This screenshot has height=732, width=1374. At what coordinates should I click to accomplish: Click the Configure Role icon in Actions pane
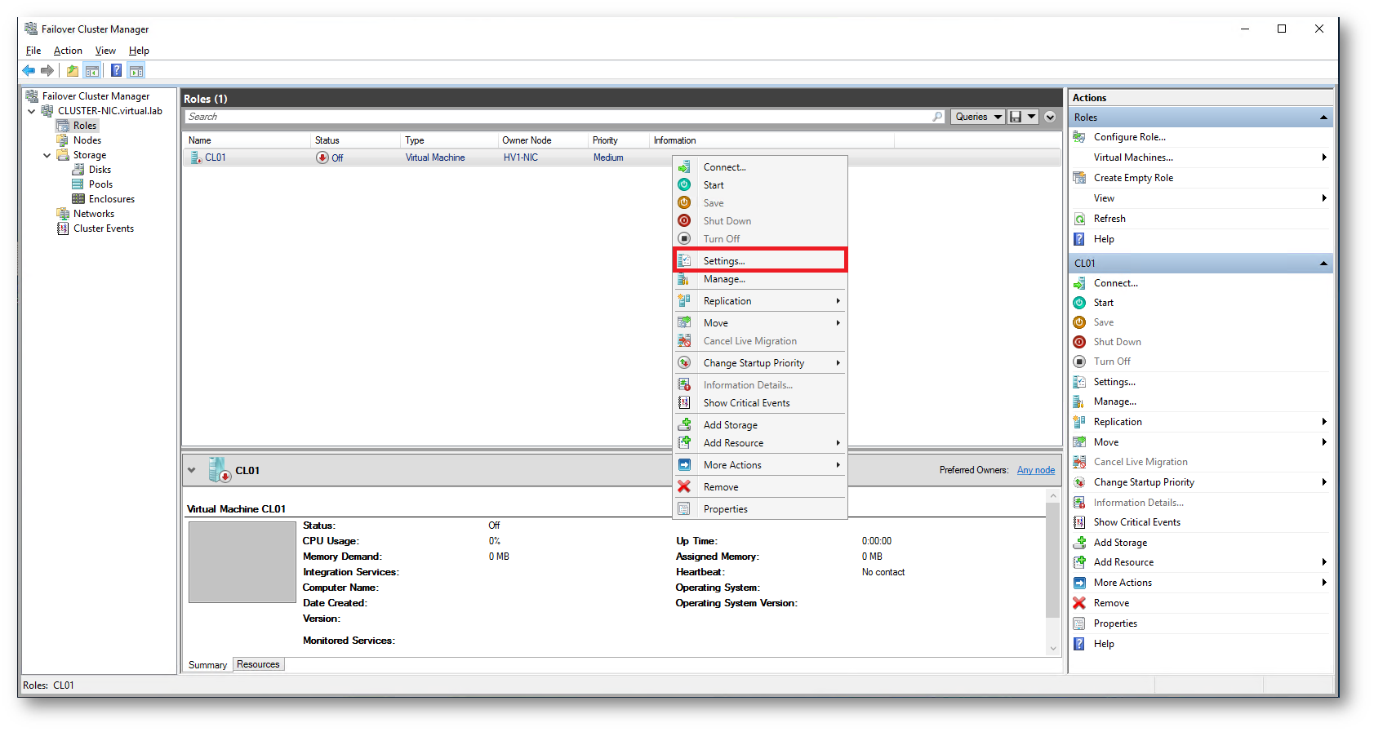1079,137
